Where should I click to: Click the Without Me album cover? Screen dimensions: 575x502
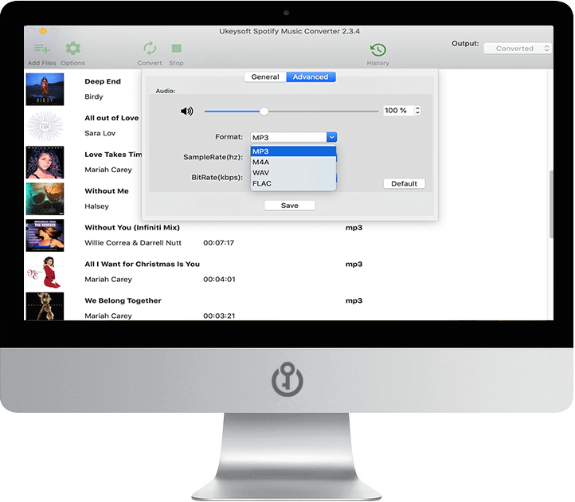[45, 199]
